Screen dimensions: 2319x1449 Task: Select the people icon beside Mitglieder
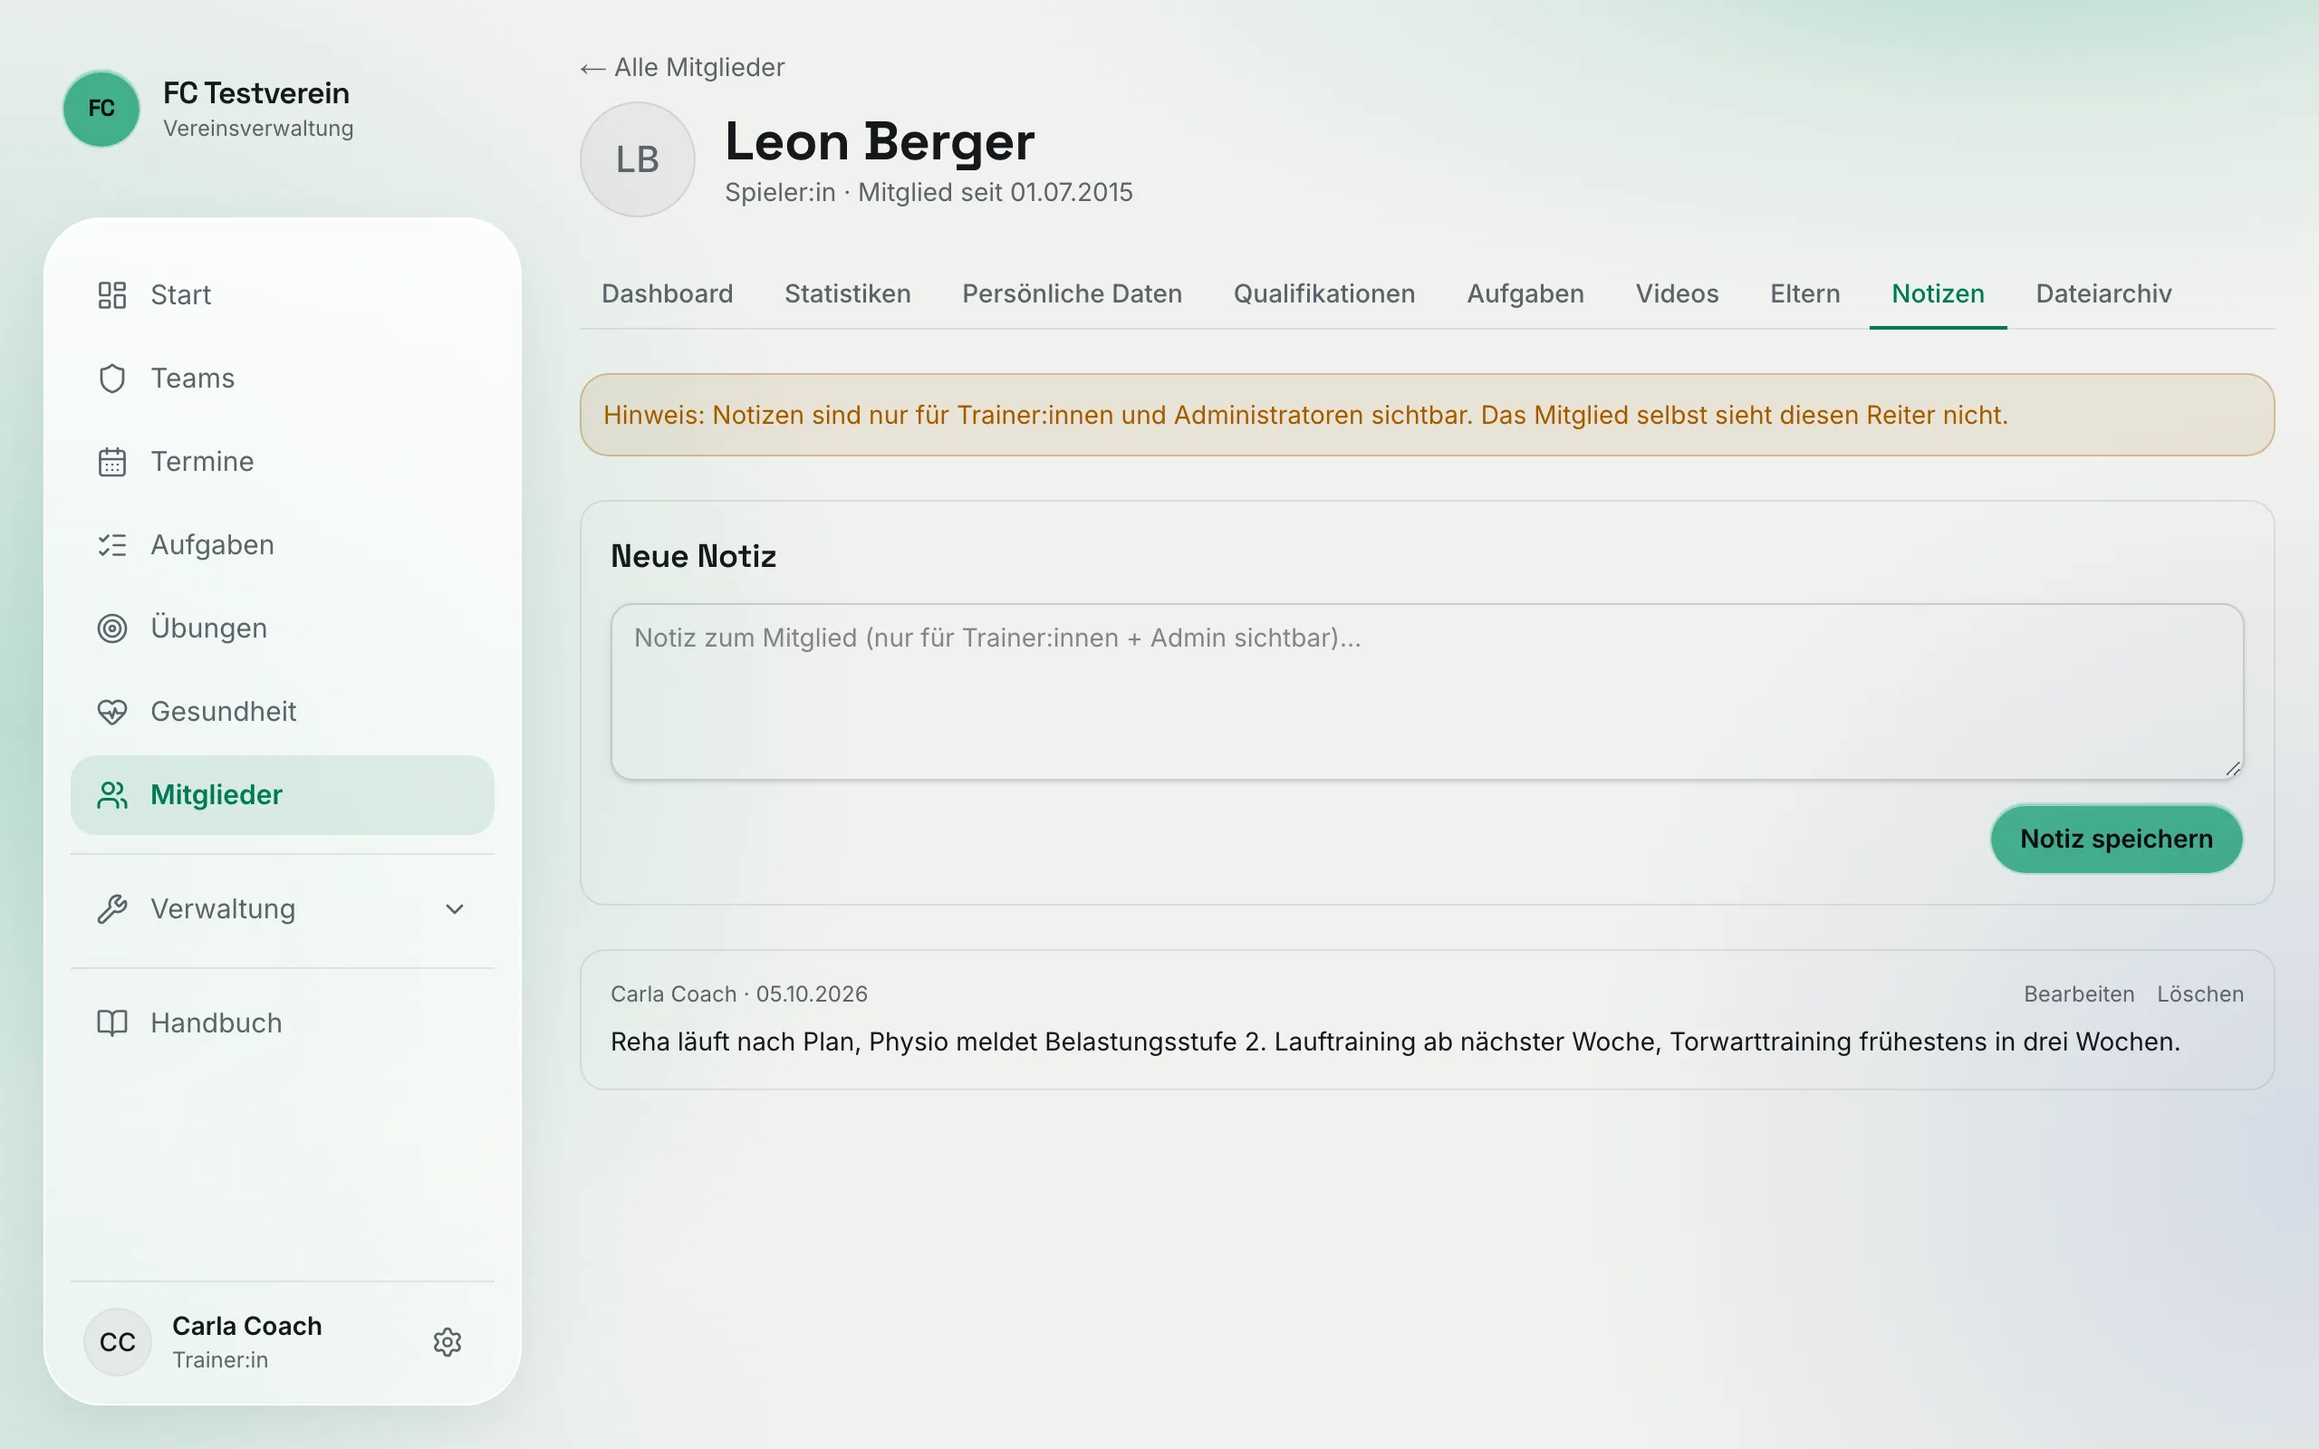112,795
